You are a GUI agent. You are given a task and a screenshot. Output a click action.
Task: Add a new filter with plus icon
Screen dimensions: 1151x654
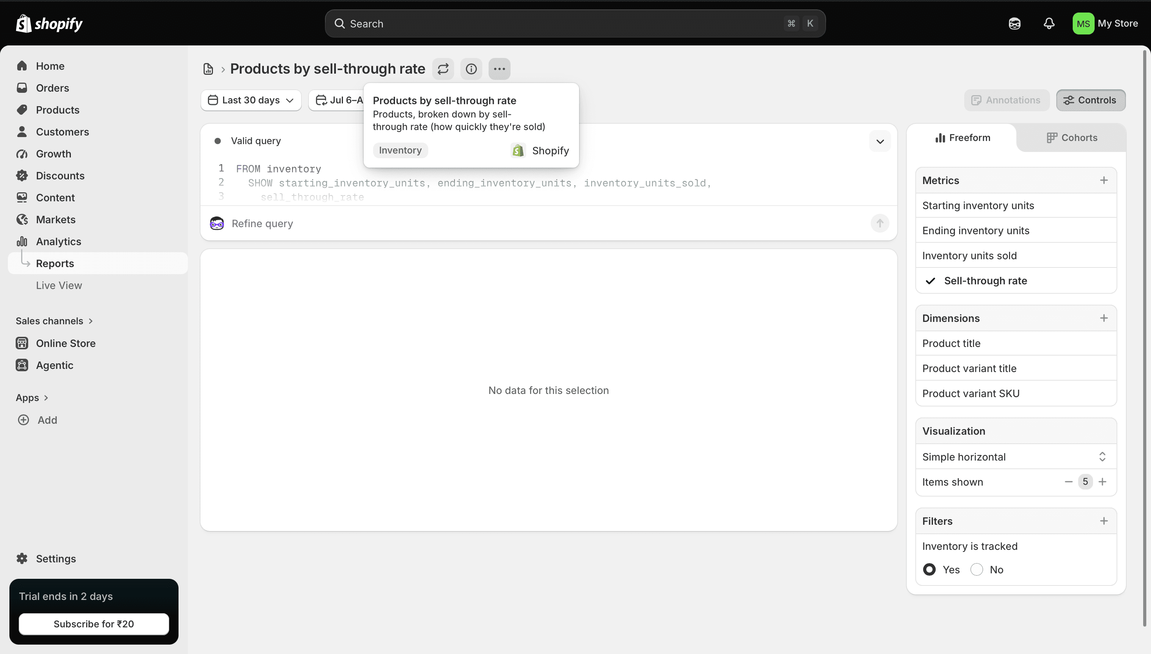click(x=1103, y=521)
